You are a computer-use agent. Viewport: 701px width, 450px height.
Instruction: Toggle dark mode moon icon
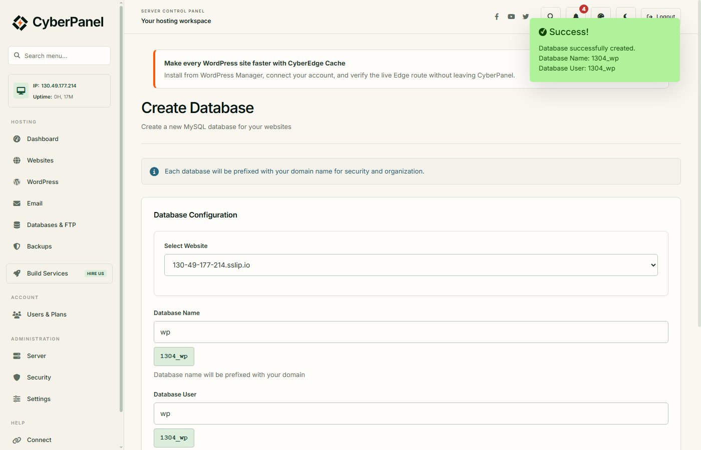pyautogui.click(x=626, y=14)
